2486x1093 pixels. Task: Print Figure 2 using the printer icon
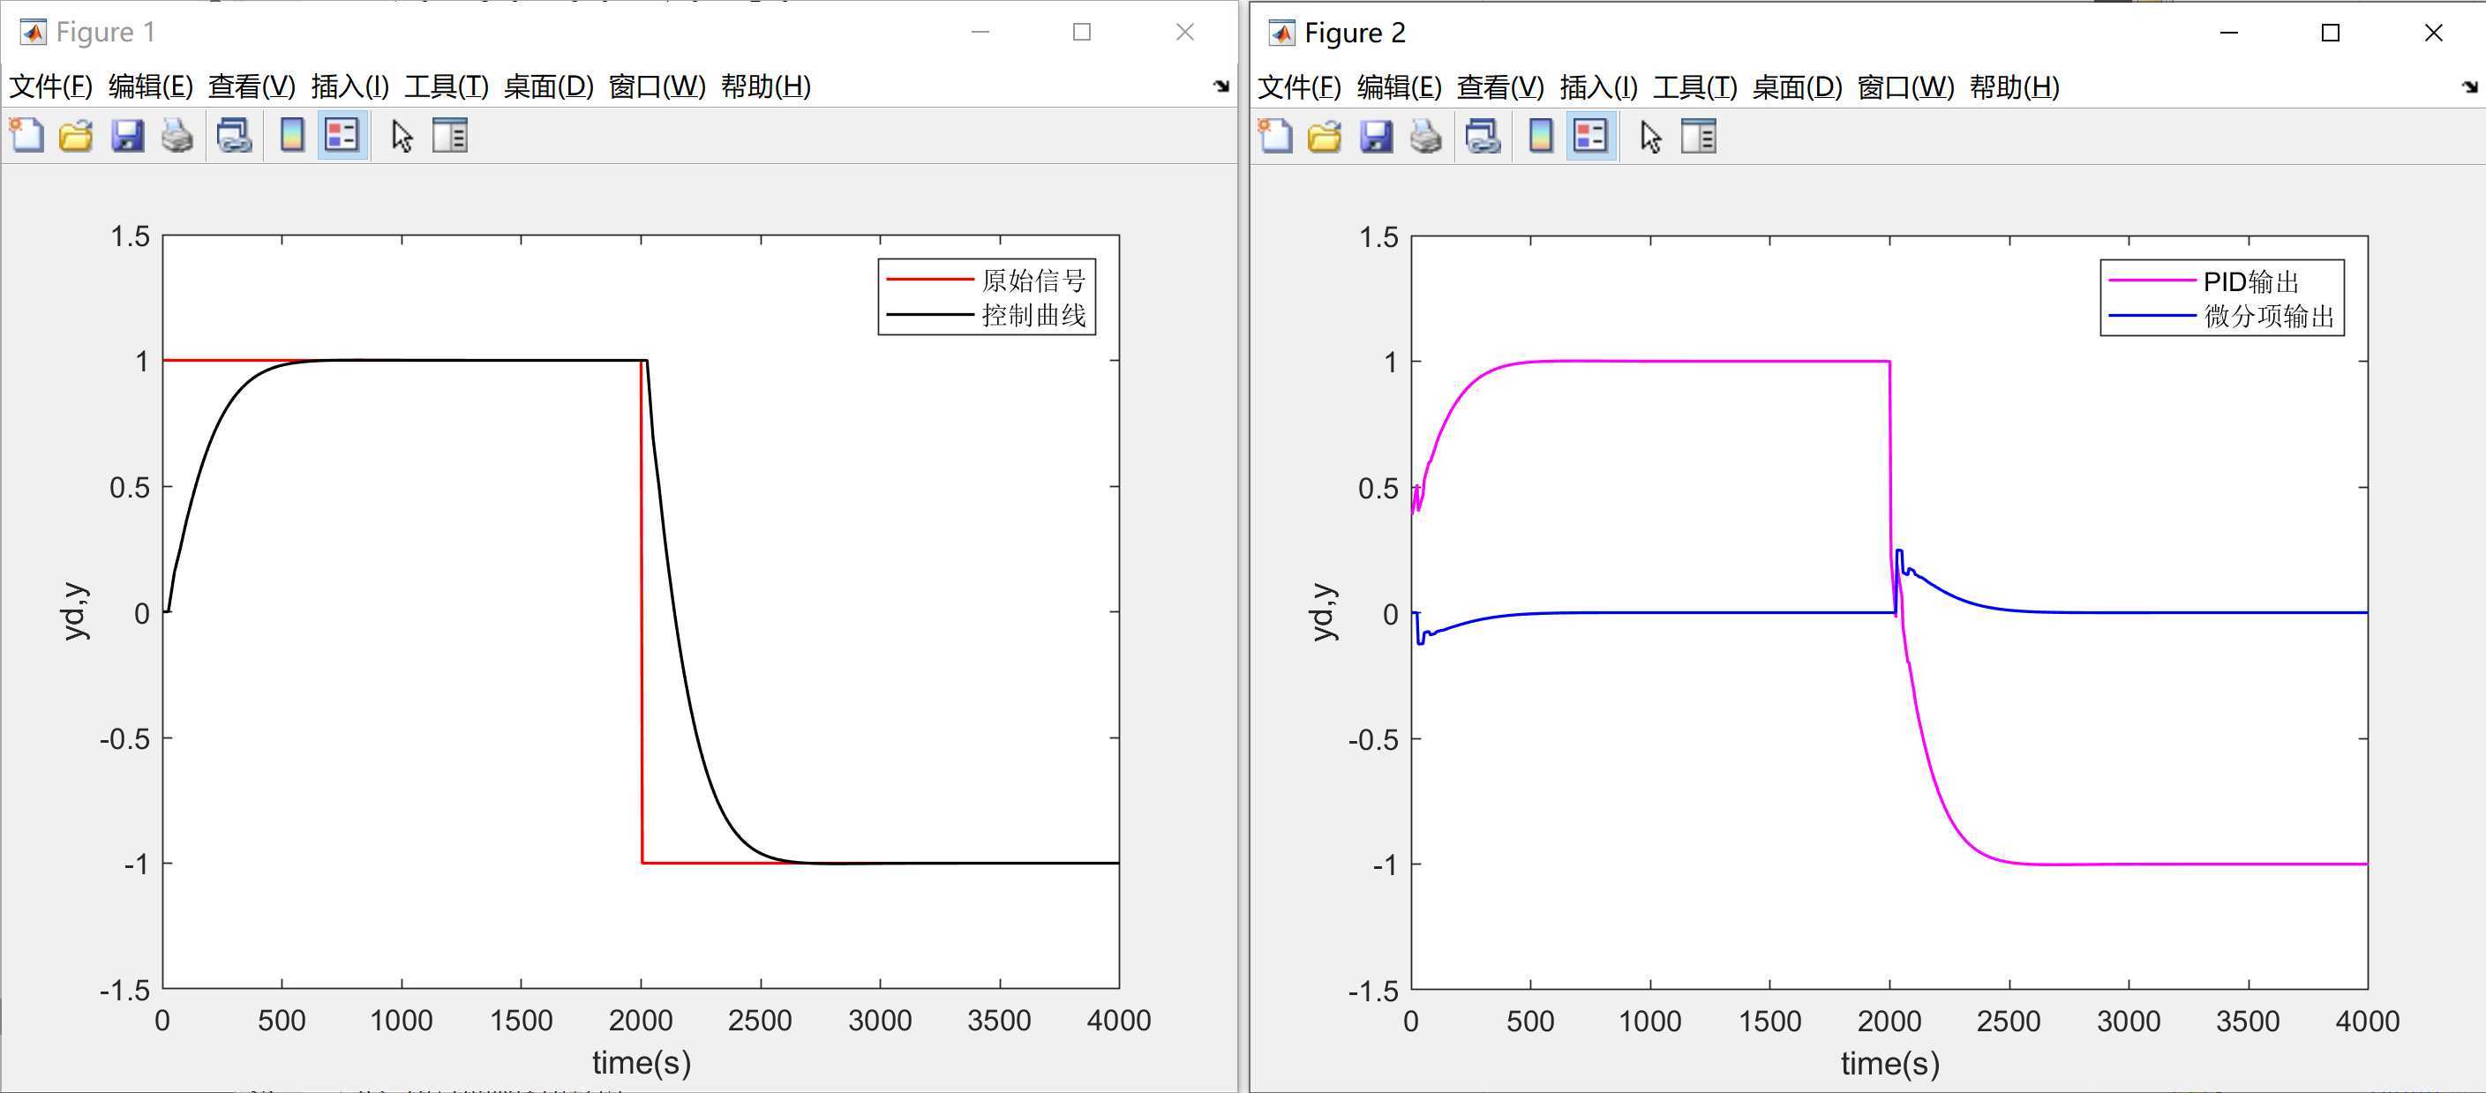tap(1426, 136)
